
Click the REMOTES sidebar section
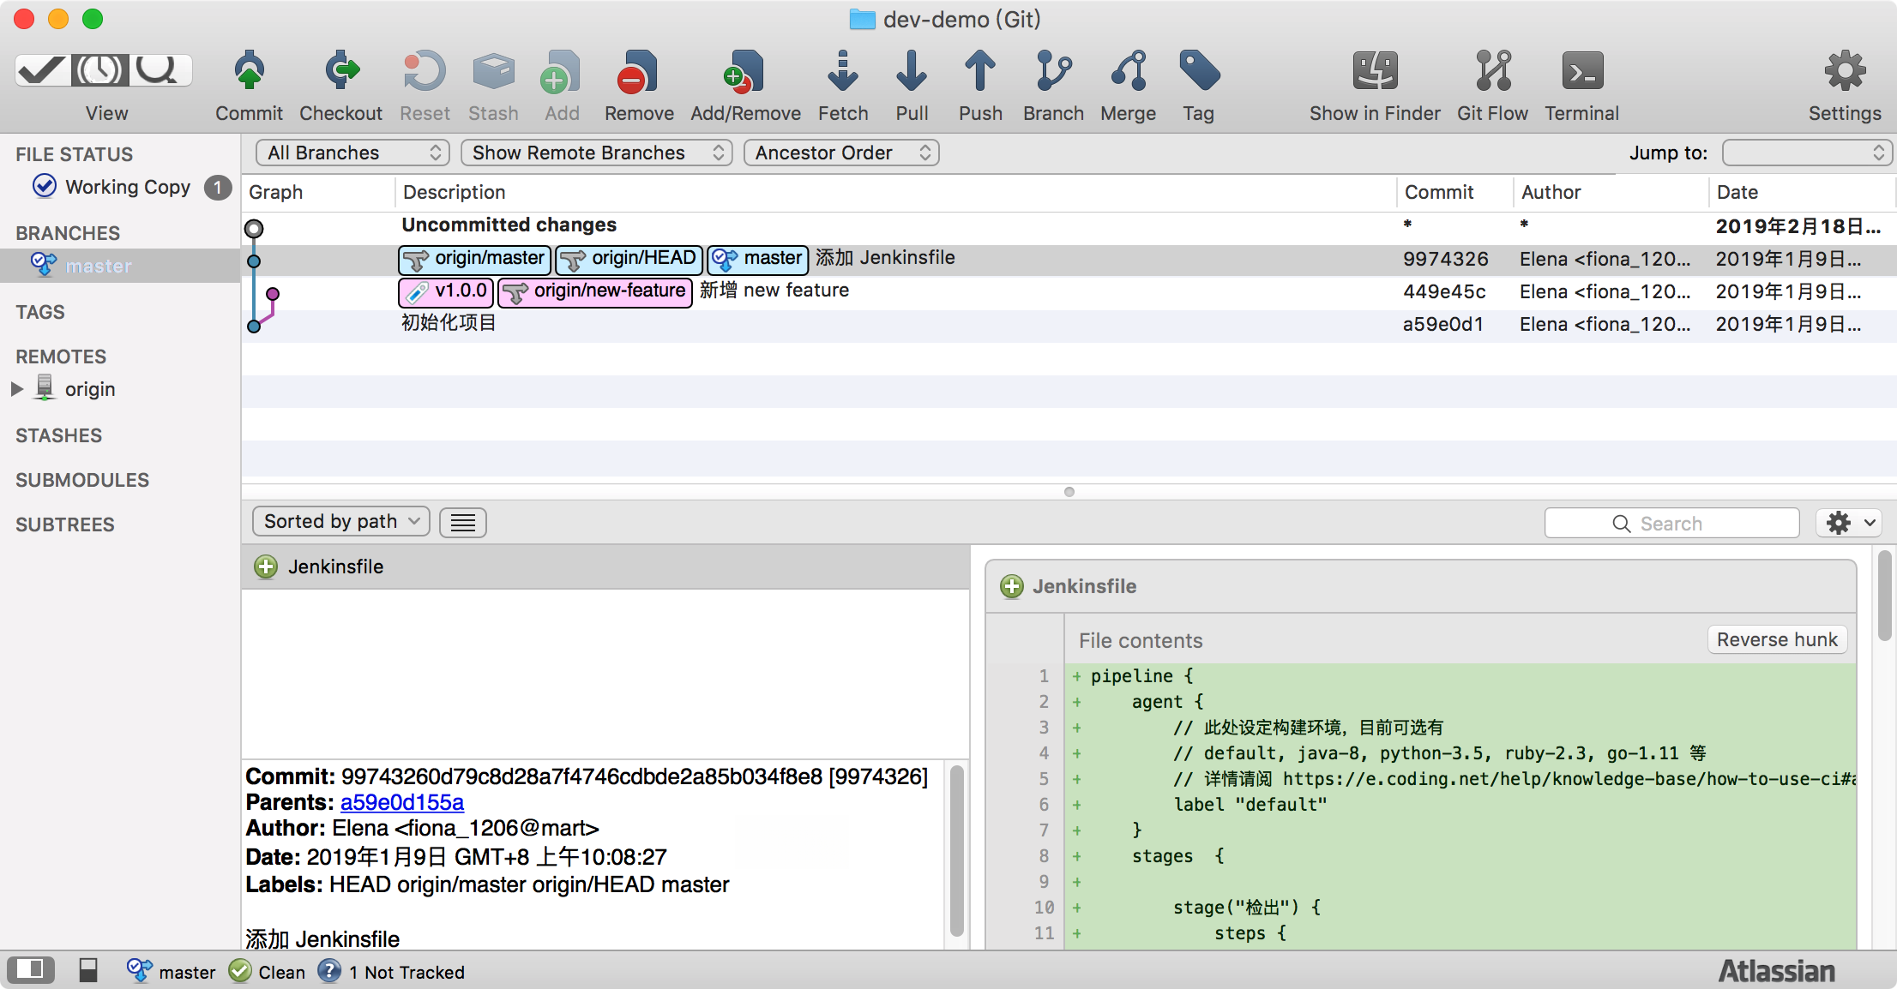[x=61, y=357]
